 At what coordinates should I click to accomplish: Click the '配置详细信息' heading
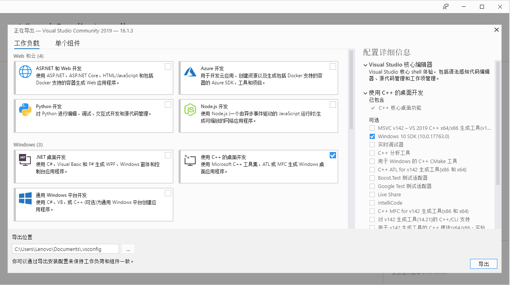pyautogui.click(x=387, y=52)
